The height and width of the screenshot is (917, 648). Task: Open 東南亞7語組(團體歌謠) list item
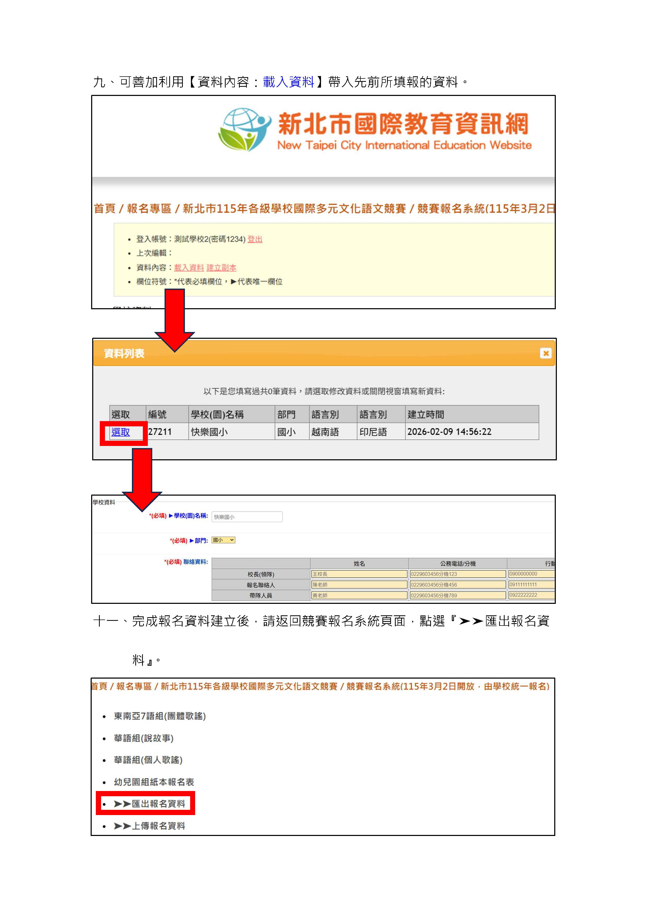160,716
